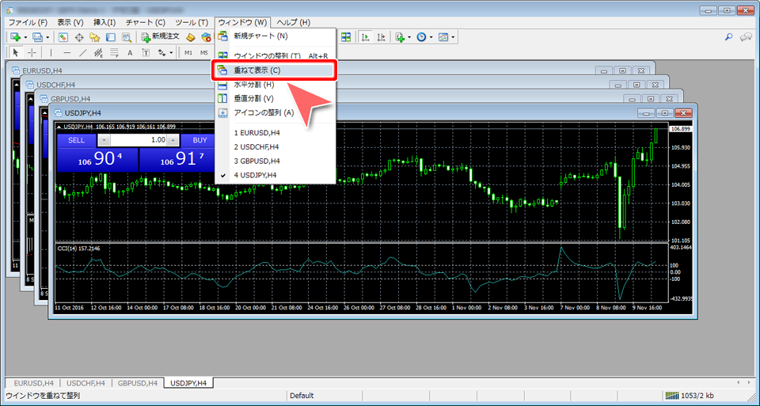Toggle the chart auto scroll icon
Screen dimensions: 760x406
tap(365, 36)
